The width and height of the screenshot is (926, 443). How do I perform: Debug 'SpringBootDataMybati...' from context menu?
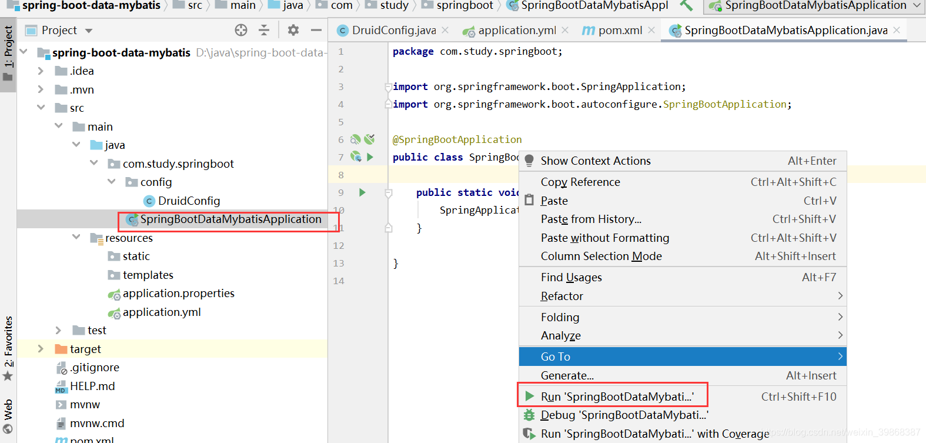pos(683,415)
